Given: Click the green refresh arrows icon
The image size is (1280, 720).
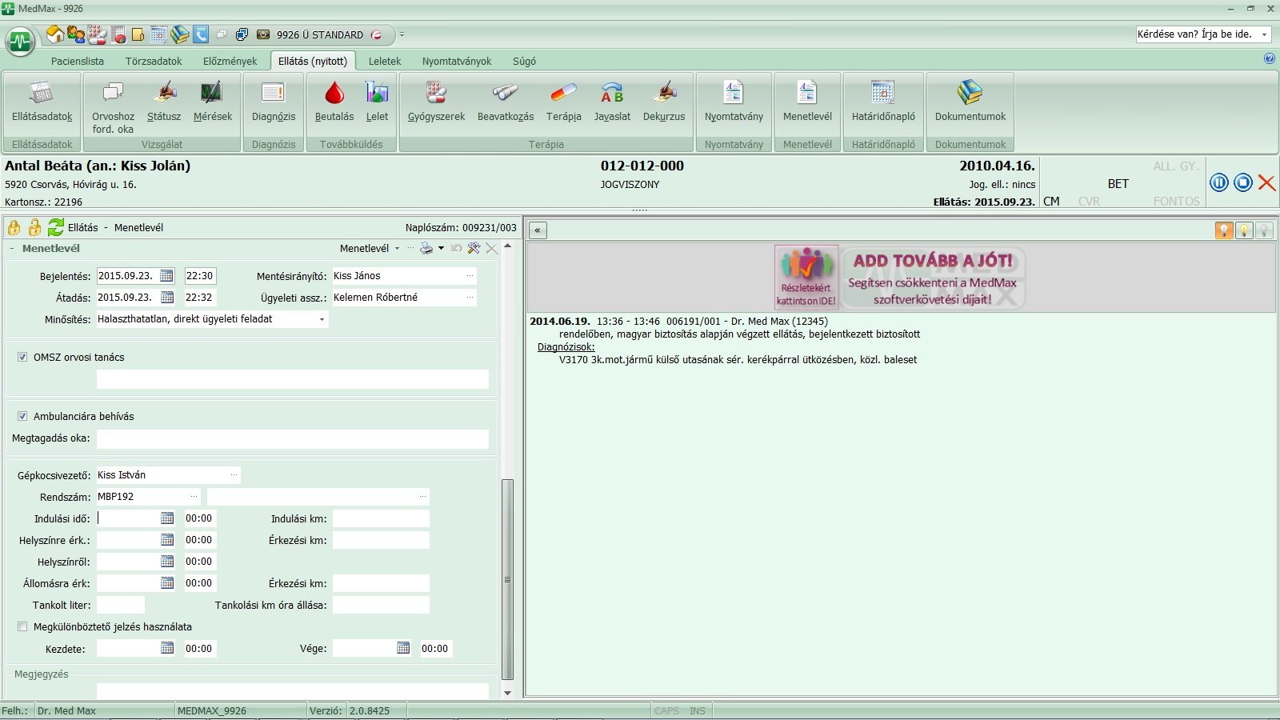Looking at the screenshot, I should (x=55, y=227).
